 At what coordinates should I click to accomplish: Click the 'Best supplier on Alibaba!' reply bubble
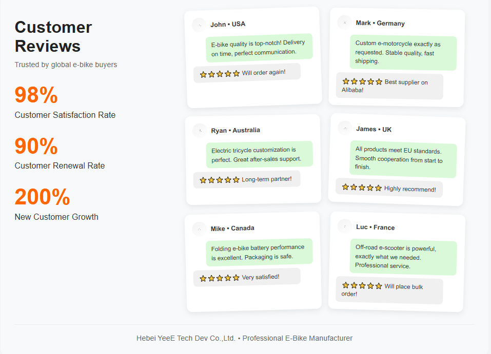coord(389,86)
